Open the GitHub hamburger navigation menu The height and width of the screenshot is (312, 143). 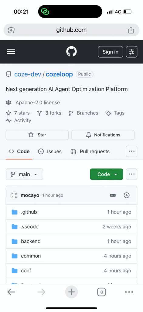tap(11, 52)
